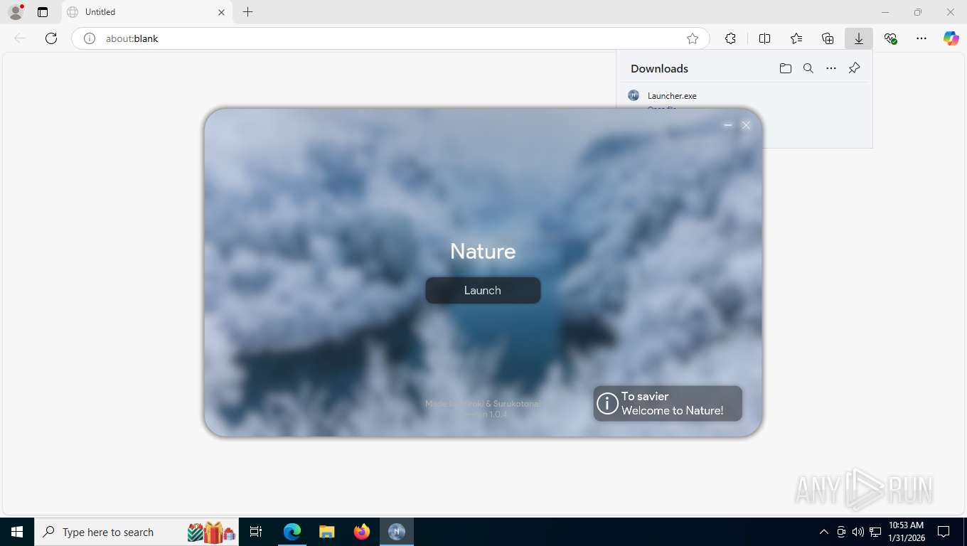Search downloads with magnifier icon
The height and width of the screenshot is (546, 967).
[x=808, y=68]
